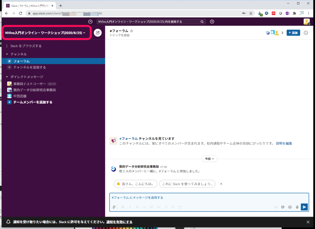Hide formatting with the Aa icon
This screenshot has height=229, width=315.
pyautogui.click(x=276, y=207)
